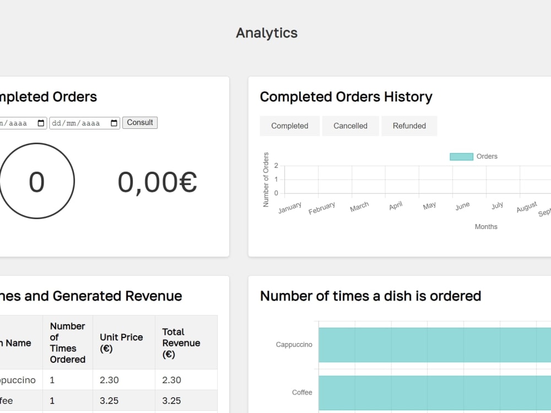The width and height of the screenshot is (551, 413).
Task: Toggle the Orders legend swatch
Action: [461, 156]
